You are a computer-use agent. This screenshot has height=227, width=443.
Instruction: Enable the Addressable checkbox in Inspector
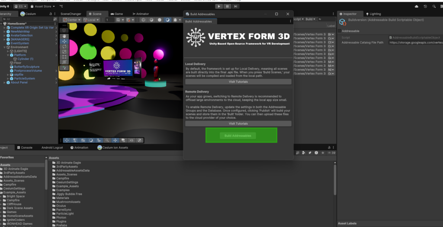(340, 31)
